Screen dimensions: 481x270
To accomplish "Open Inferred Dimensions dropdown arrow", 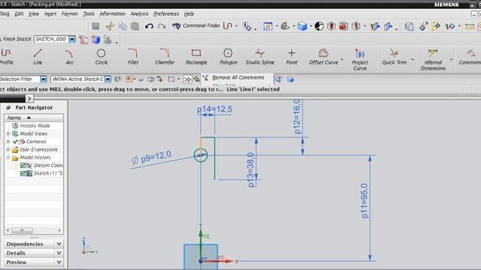I will click(451, 59).
